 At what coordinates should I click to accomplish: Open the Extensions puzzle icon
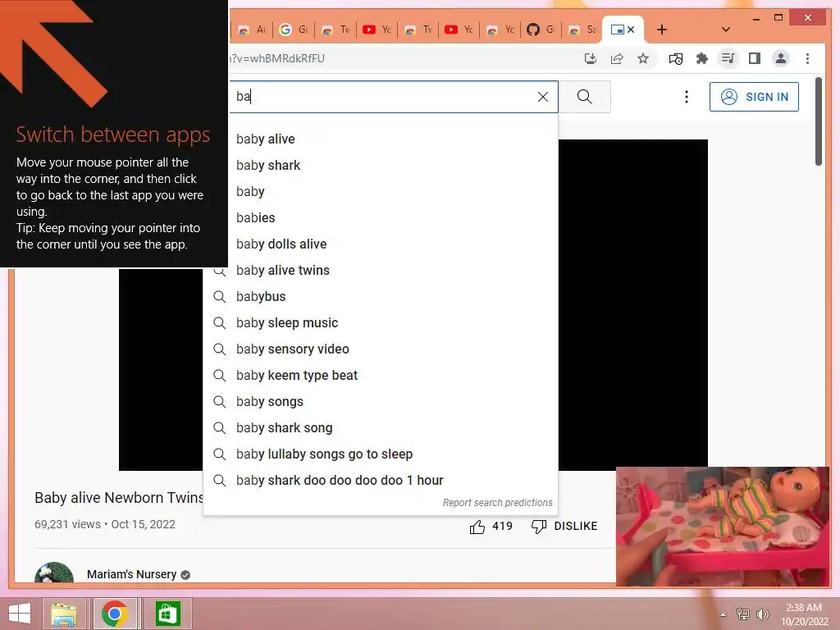(702, 58)
